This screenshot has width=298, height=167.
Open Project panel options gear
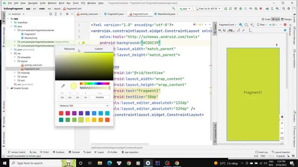point(67,14)
